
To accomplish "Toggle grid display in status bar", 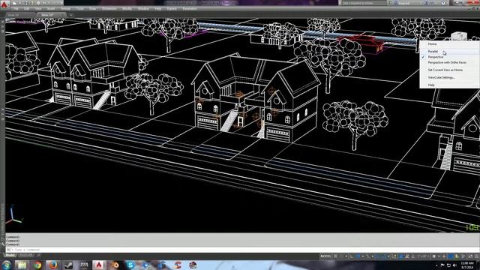I will point(335,256).
